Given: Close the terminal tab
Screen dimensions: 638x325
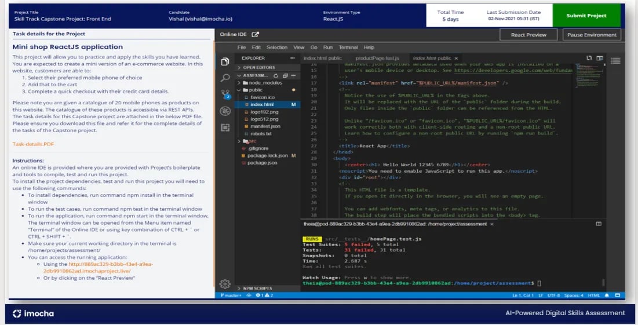Looking at the screenshot, I should (491, 224).
